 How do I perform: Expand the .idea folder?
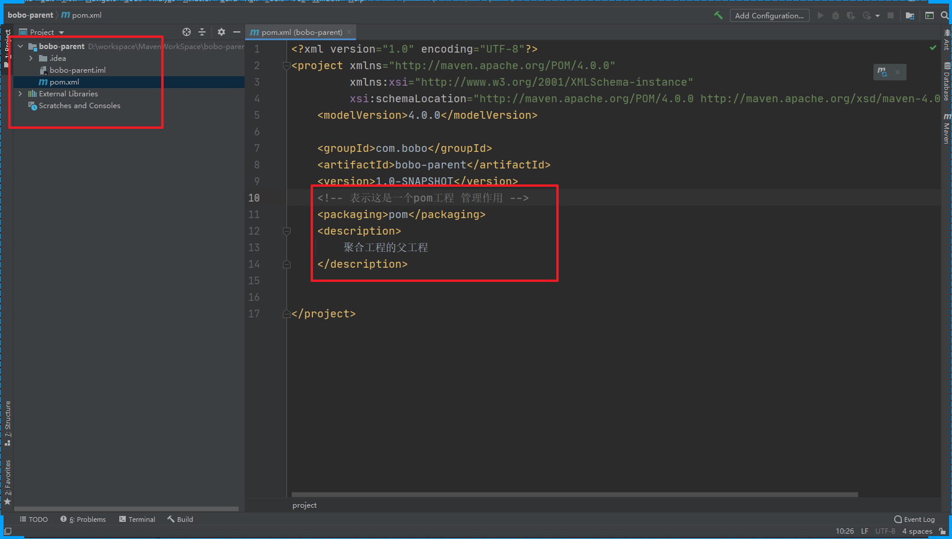pyautogui.click(x=31, y=58)
